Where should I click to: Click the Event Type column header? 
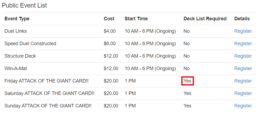pyautogui.click(x=17, y=19)
